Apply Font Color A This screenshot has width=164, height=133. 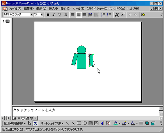coord(133,123)
